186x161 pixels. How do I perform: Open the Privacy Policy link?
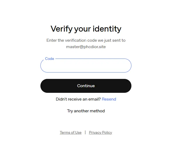[x=100, y=132]
